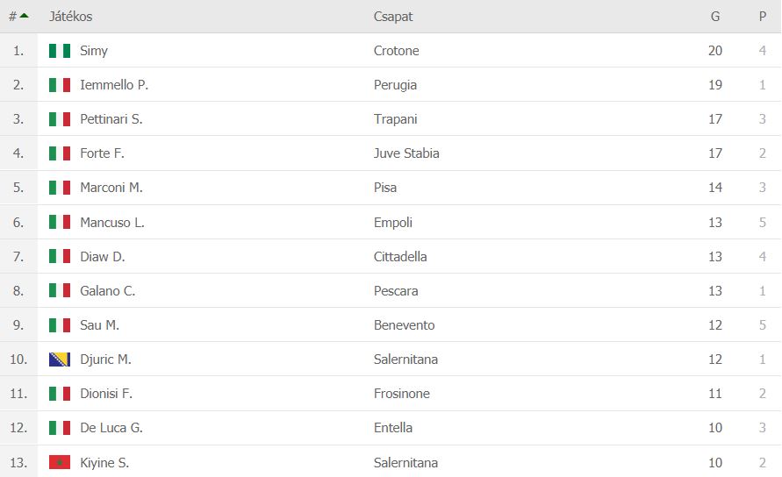Sort table by P column header
The width and height of the screenshot is (782, 477).
[763, 17]
